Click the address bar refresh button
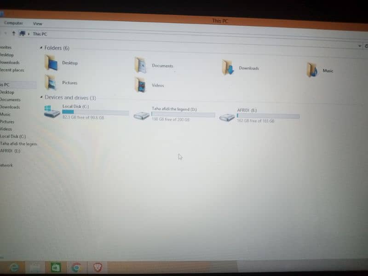The image size is (368, 276). (366, 46)
